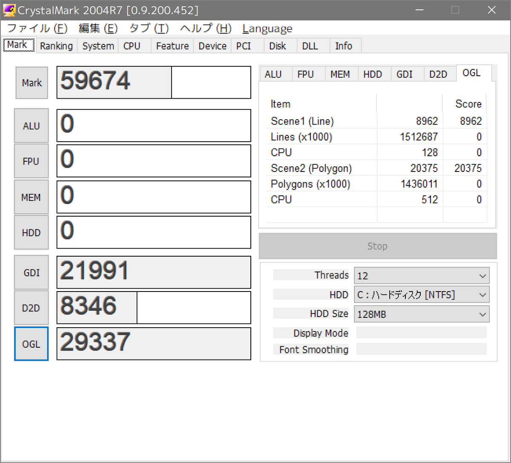
Task: Run the FPU benchmark button
Action: point(32,161)
